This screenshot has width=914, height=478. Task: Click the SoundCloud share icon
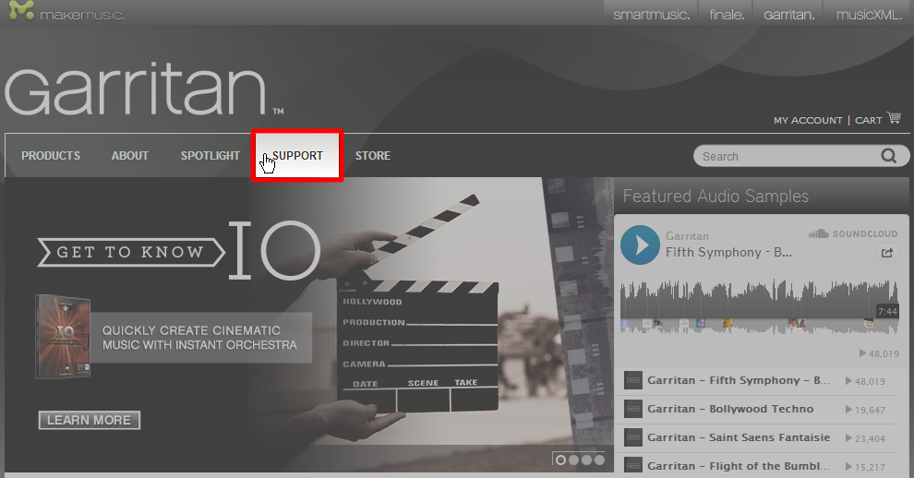(x=887, y=253)
